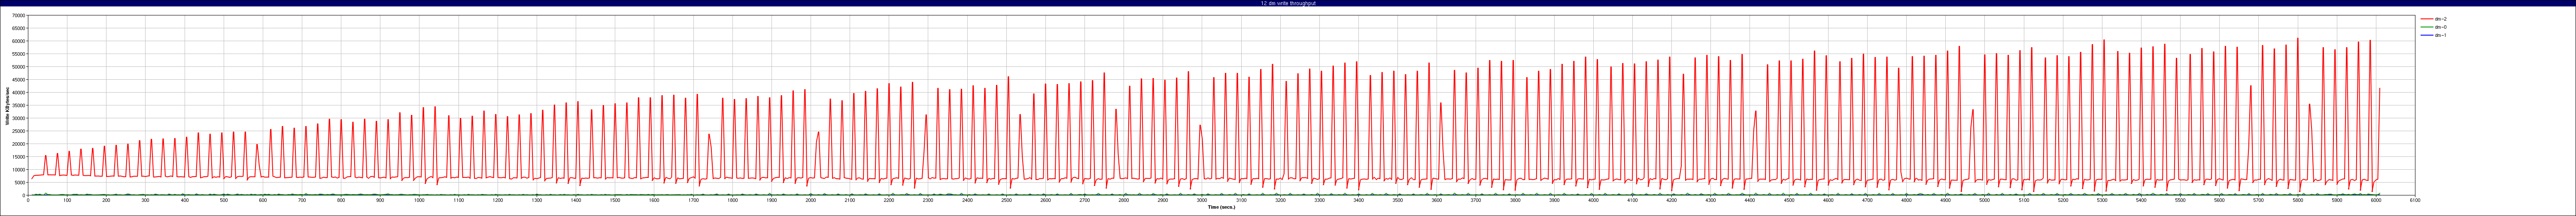Image resolution: width=2576 pixels, height=216 pixels.
Task: Click the 1000 x-axis tick label
Action: [419, 201]
